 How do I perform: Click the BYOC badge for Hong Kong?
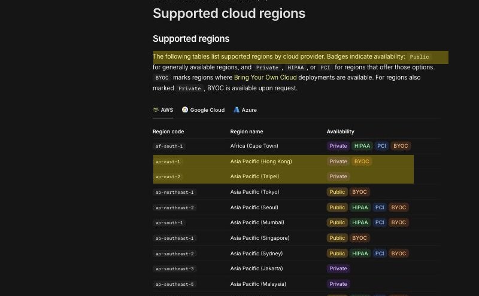pos(362,161)
